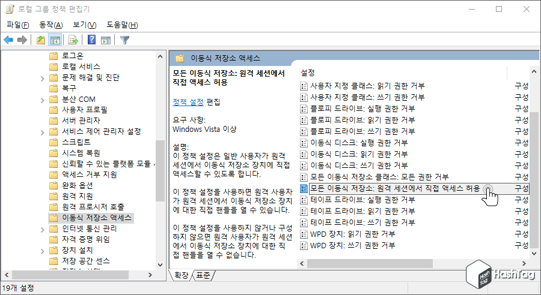Select 자격 증명 위임 tree folder
Image resolution: width=541 pixels, height=295 pixels.
click(86, 239)
